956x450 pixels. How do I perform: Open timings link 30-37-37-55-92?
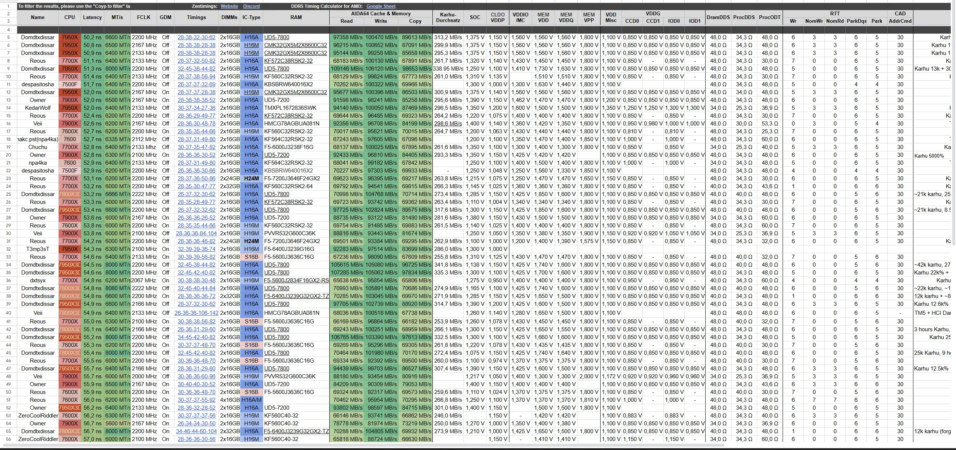click(196, 400)
